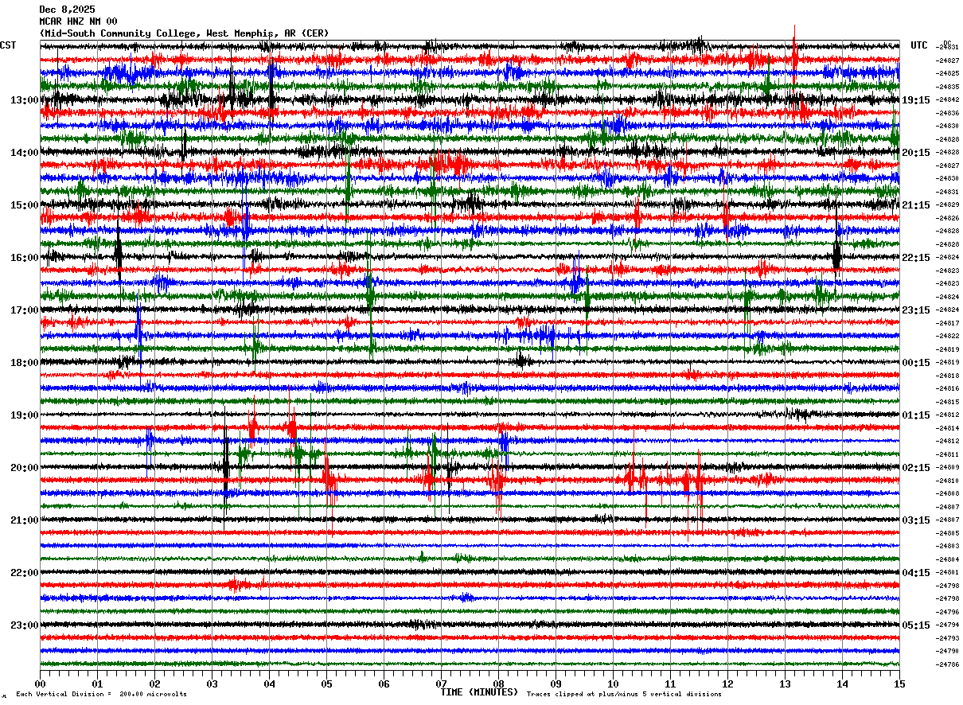
Task: Click the DC offset value -24842
Action: point(947,99)
